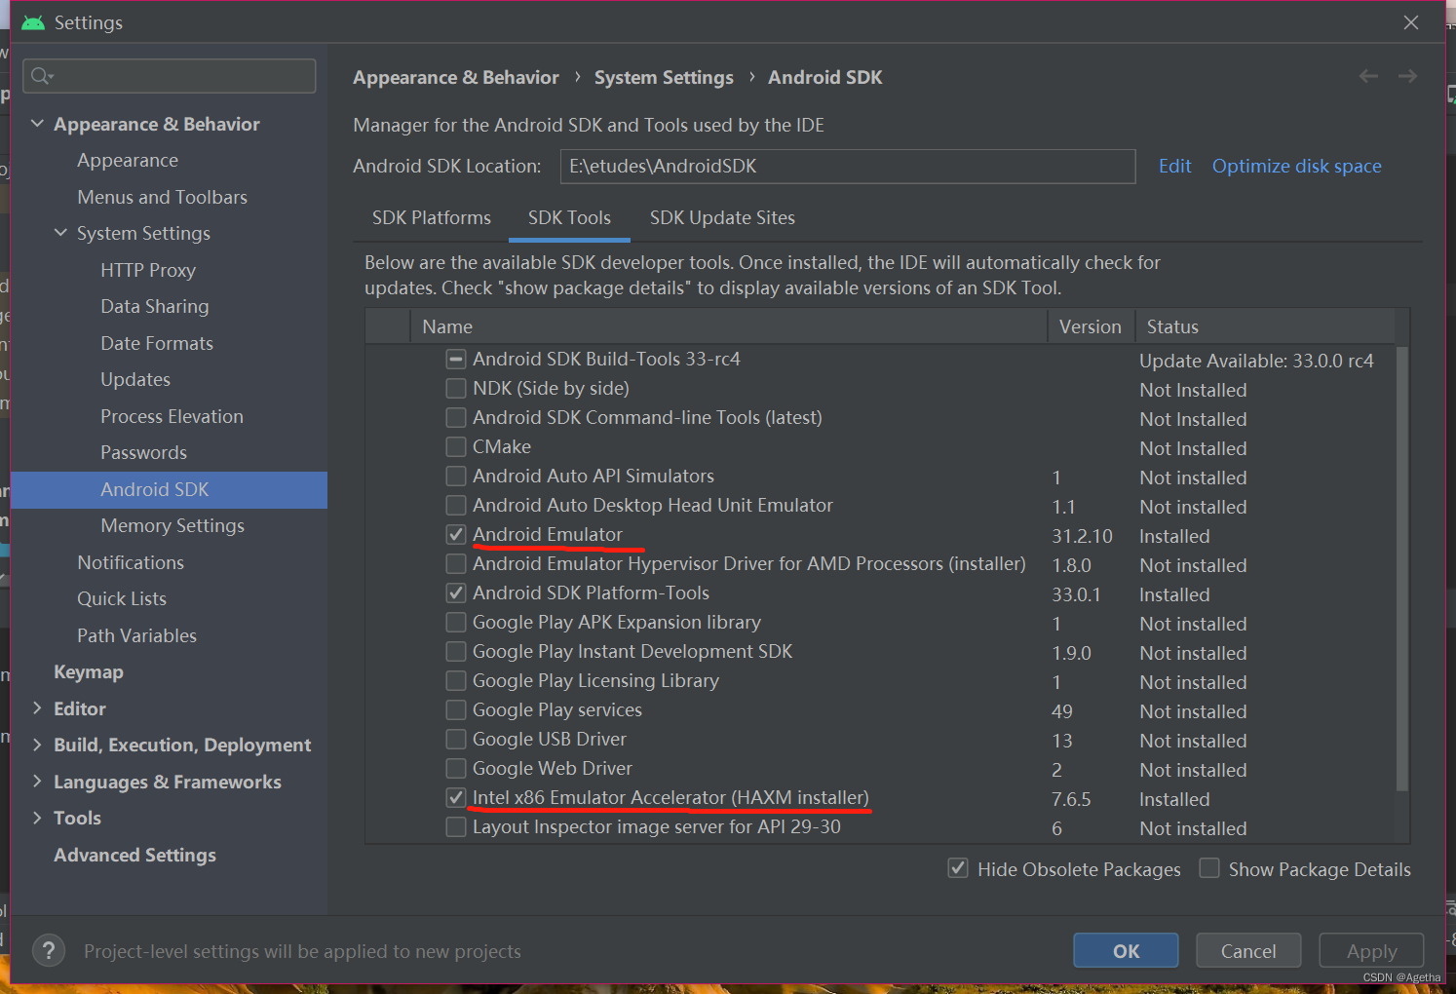Image resolution: width=1456 pixels, height=994 pixels.
Task: Check Layout Inspector image server checkbox
Action: [x=455, y=826]
